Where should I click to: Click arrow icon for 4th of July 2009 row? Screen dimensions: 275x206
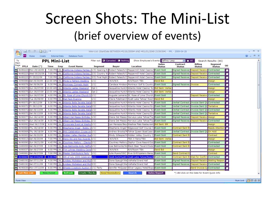tap(16, 157)
